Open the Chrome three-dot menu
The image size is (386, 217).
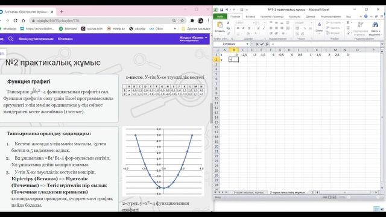[208, 20]
